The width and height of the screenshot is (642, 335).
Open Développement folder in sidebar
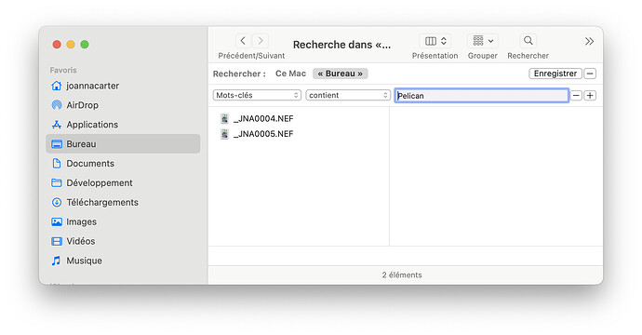(123, 183)
